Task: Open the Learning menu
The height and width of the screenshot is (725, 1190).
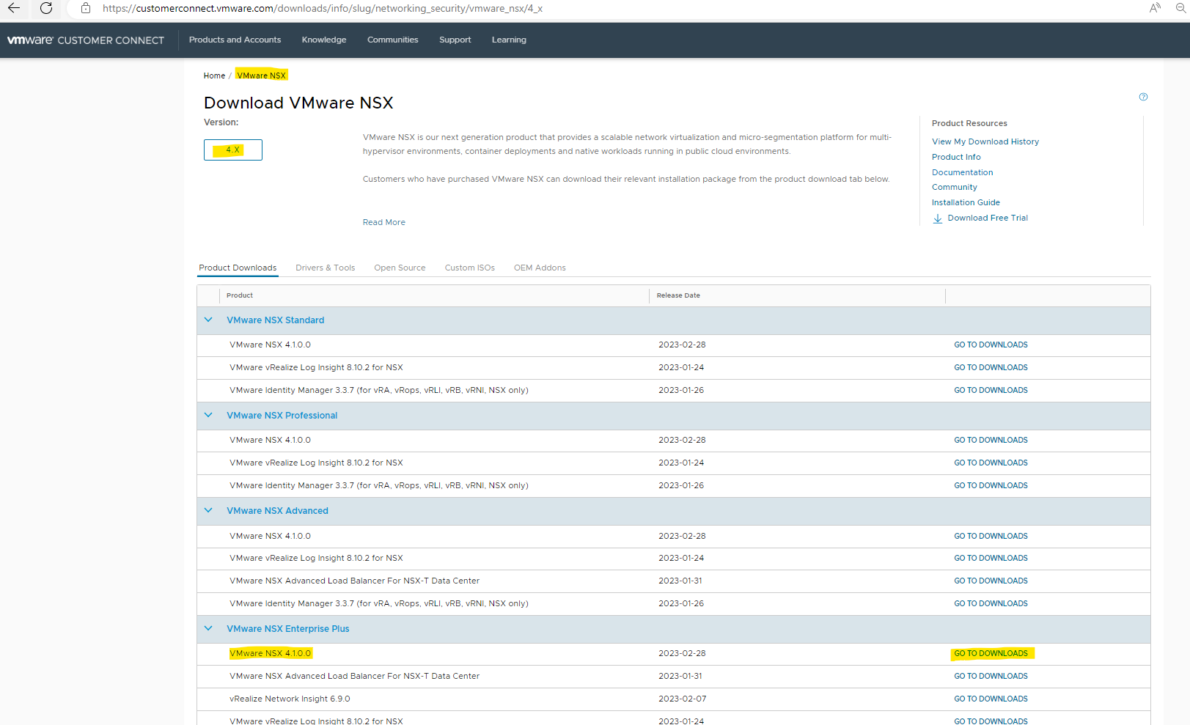Action: click(x=509, y=40)
